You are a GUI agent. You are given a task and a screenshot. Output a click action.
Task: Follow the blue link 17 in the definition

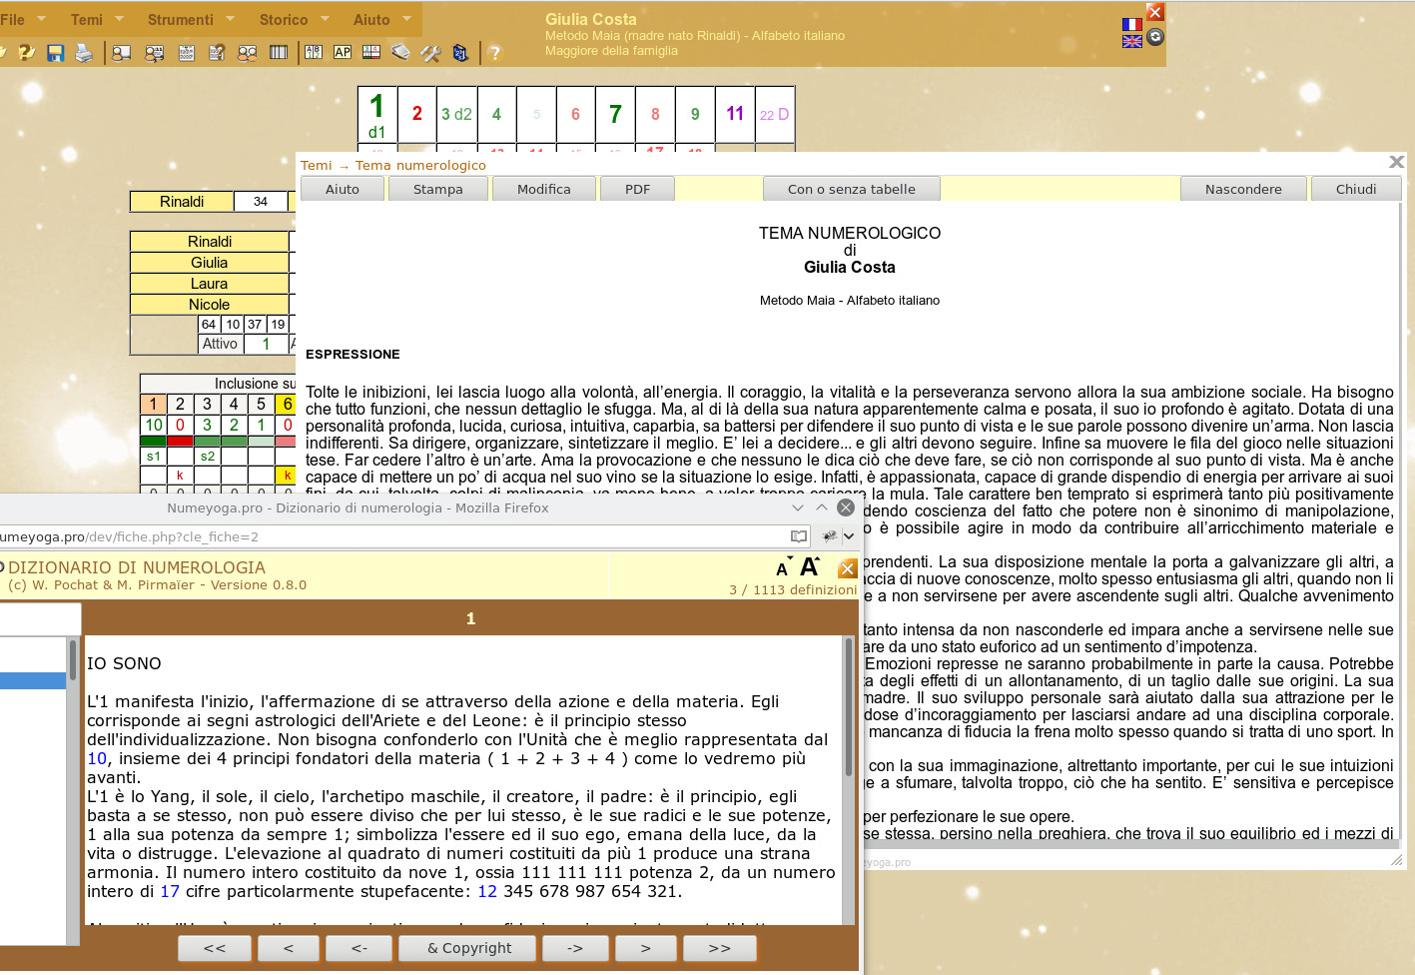170,891
